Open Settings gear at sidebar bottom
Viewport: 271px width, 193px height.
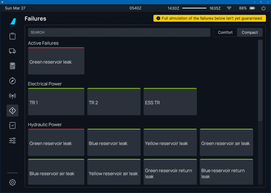pos(12,183)
